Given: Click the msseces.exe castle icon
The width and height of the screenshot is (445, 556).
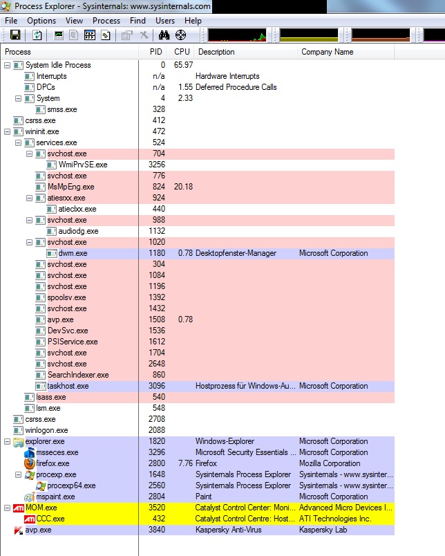Looking at the screenshot, I should [30, 452].
